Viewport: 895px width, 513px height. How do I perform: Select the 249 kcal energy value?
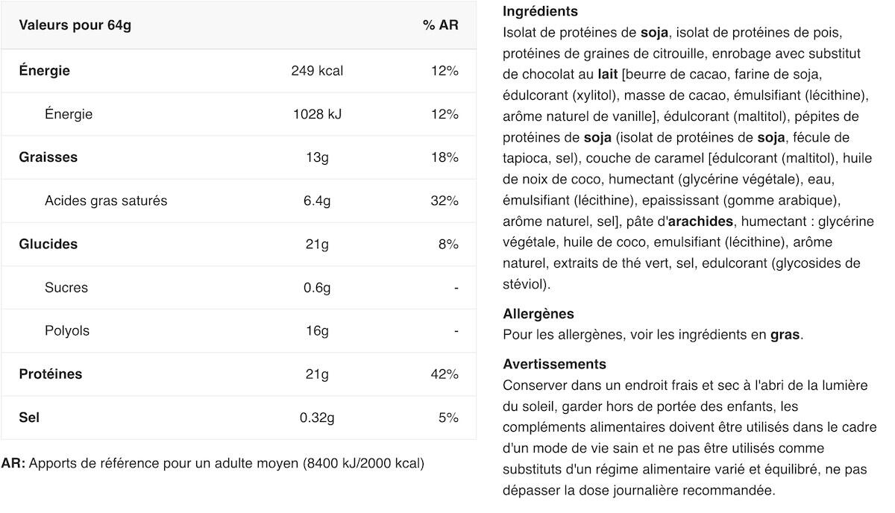tap(317, 71)
